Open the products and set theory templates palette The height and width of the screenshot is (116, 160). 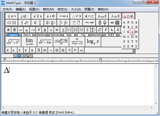click(x=102, y=23)
